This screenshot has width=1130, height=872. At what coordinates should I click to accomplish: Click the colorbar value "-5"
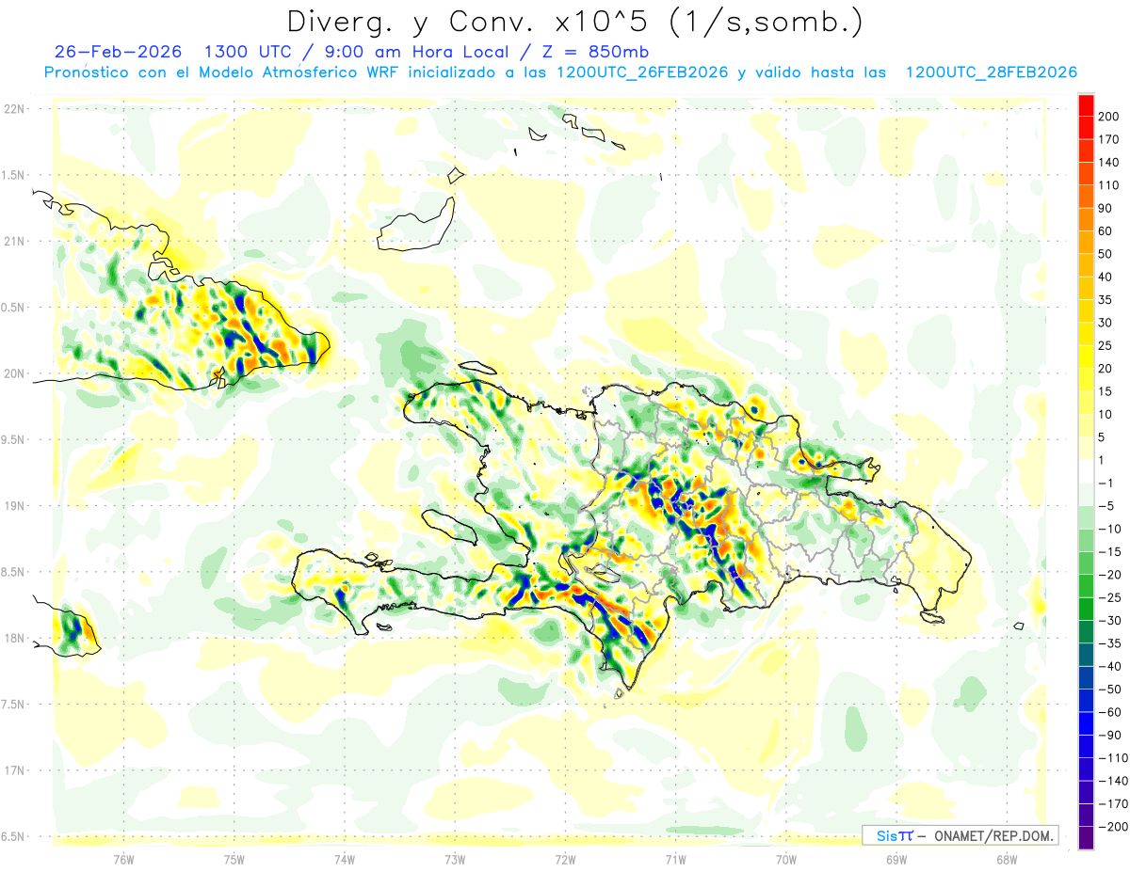pyautogui.click(x=1106, y=506)
